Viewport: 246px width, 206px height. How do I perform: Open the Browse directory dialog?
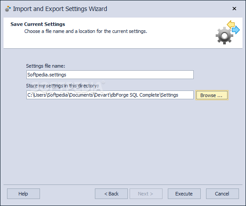point(212,95)
